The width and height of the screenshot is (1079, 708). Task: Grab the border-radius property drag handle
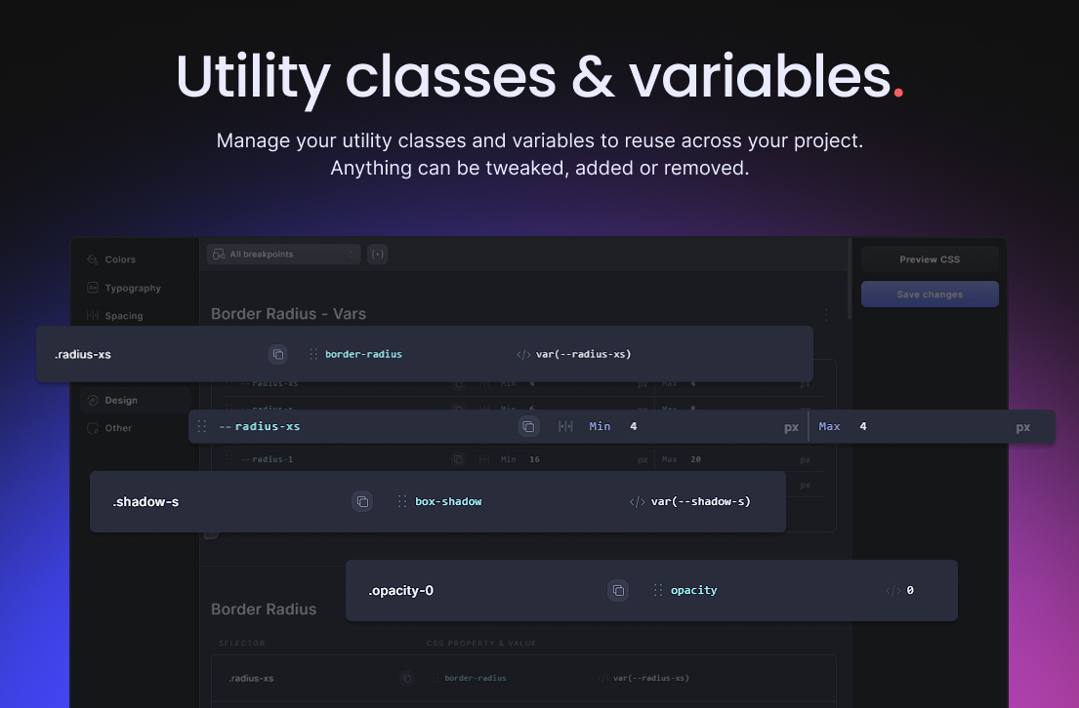(313, 354)
